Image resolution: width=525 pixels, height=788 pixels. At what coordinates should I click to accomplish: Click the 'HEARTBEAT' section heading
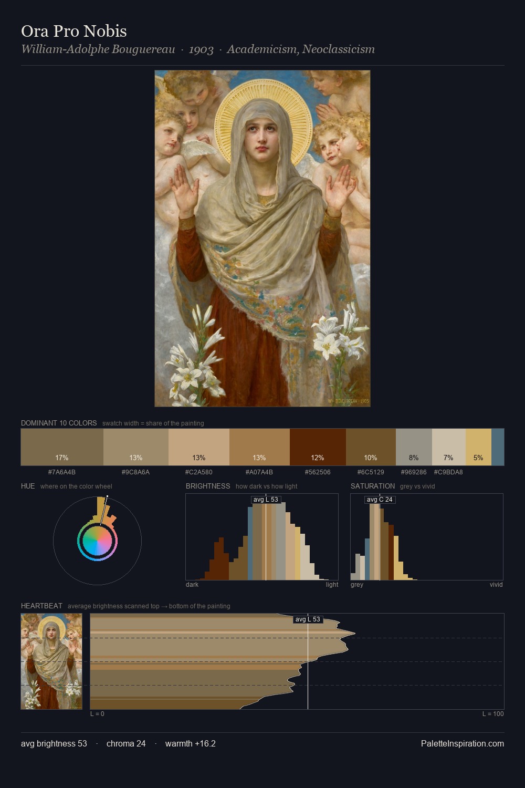(41, 606)
